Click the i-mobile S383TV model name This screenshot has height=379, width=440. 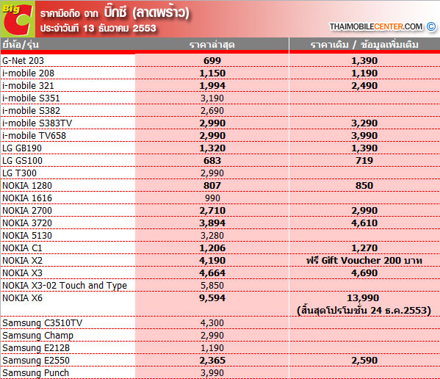pos(37,123)
